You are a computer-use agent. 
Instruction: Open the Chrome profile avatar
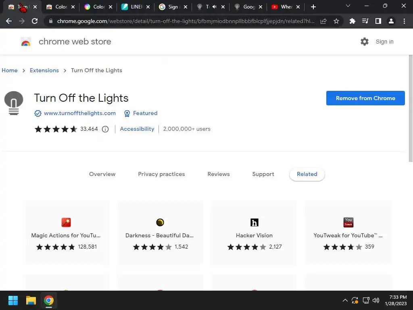391,21
